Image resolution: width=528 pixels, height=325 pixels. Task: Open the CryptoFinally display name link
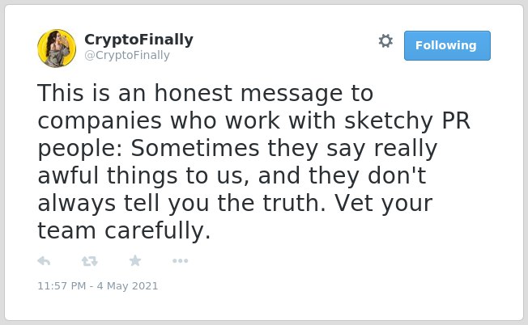click(x=138, y=40)
